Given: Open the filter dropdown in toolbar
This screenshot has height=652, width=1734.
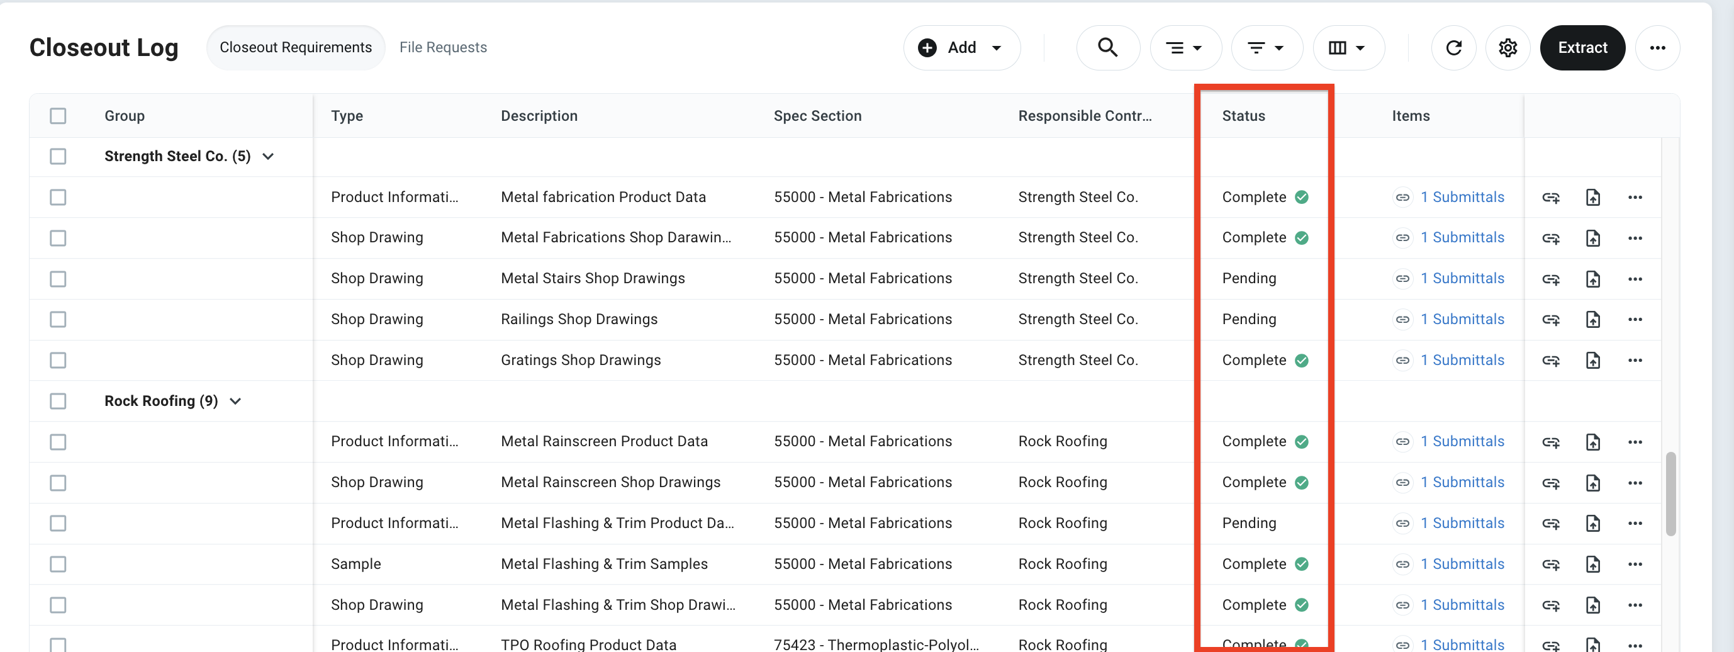Looking at the screenshot, I should [1265, 48].
